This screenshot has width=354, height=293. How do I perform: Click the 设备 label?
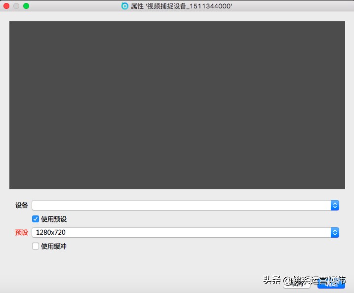tap(22, 206)
